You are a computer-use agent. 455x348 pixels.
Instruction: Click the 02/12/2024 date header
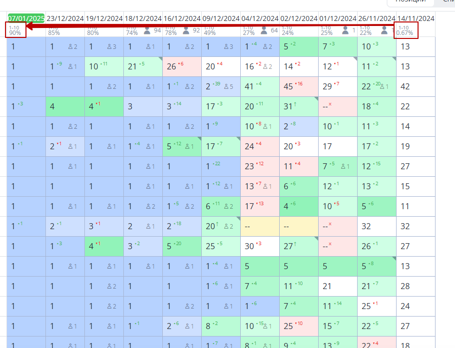(299, 18)
